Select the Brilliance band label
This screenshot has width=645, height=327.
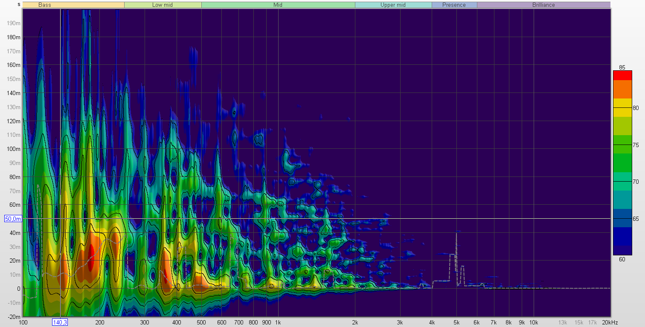[x=543, y=5]
